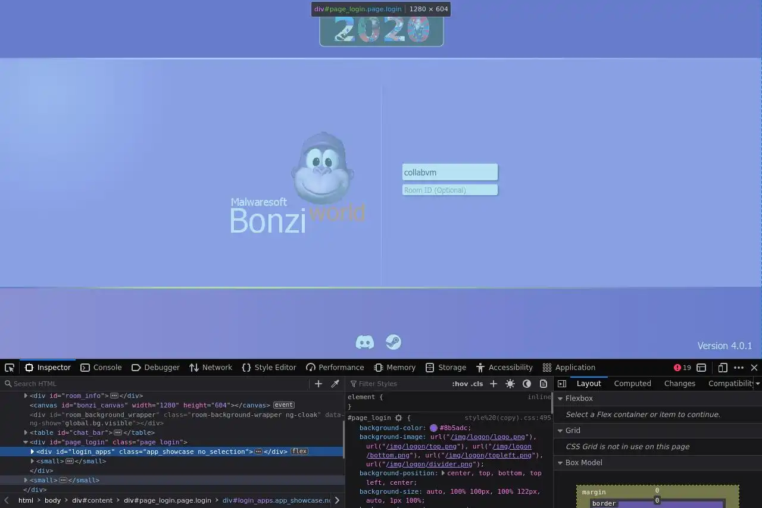The image size is (762, 508).
Task: Toggle dark color scheme simulation moon icon
Action: click(527, 384)
